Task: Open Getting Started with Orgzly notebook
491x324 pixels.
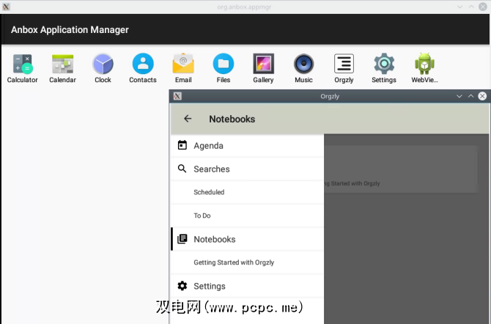Action: coord(234,262)
